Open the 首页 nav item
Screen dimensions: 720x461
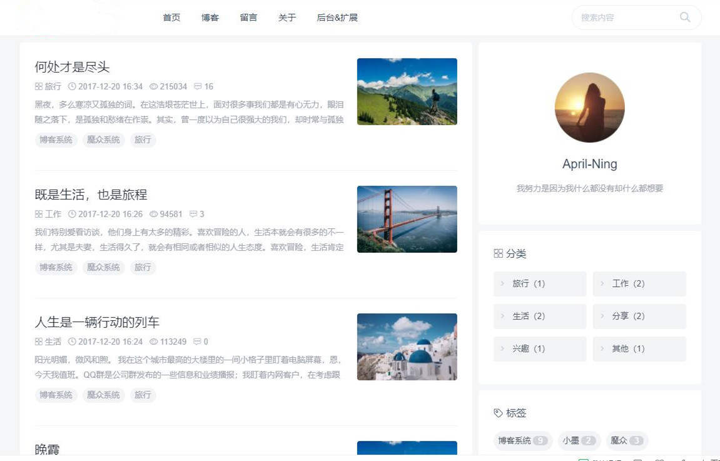point(172,18)
